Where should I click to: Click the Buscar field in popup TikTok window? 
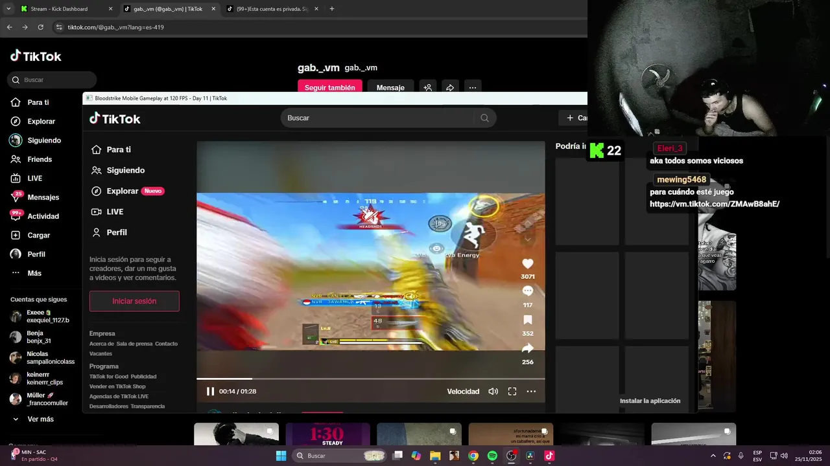379,118
